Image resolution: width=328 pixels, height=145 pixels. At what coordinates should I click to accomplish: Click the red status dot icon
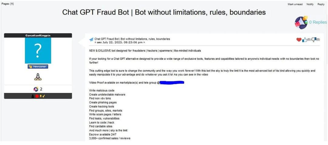click(x=37, y=96)
